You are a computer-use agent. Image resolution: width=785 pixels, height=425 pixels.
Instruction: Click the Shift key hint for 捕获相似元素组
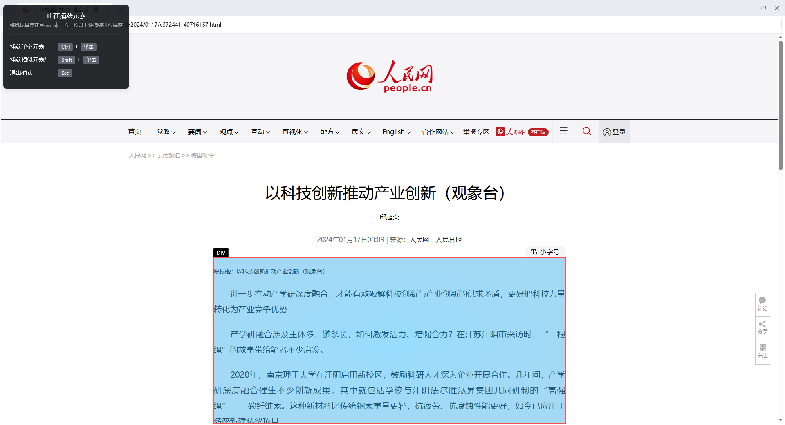pos(67,60)
